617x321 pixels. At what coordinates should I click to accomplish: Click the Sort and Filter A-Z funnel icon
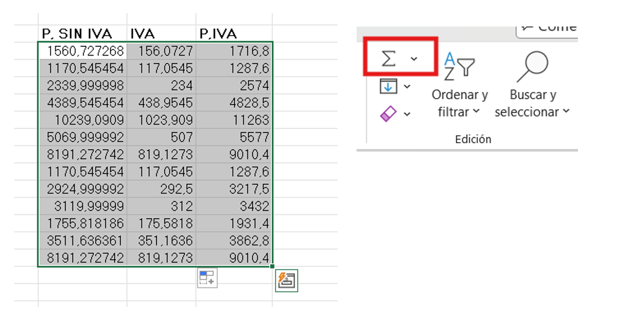tap(459, 66)
